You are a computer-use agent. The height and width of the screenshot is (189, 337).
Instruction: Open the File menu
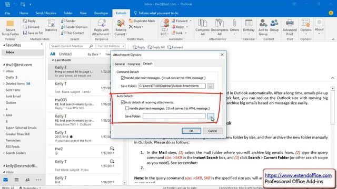click(x=7, y=13)
